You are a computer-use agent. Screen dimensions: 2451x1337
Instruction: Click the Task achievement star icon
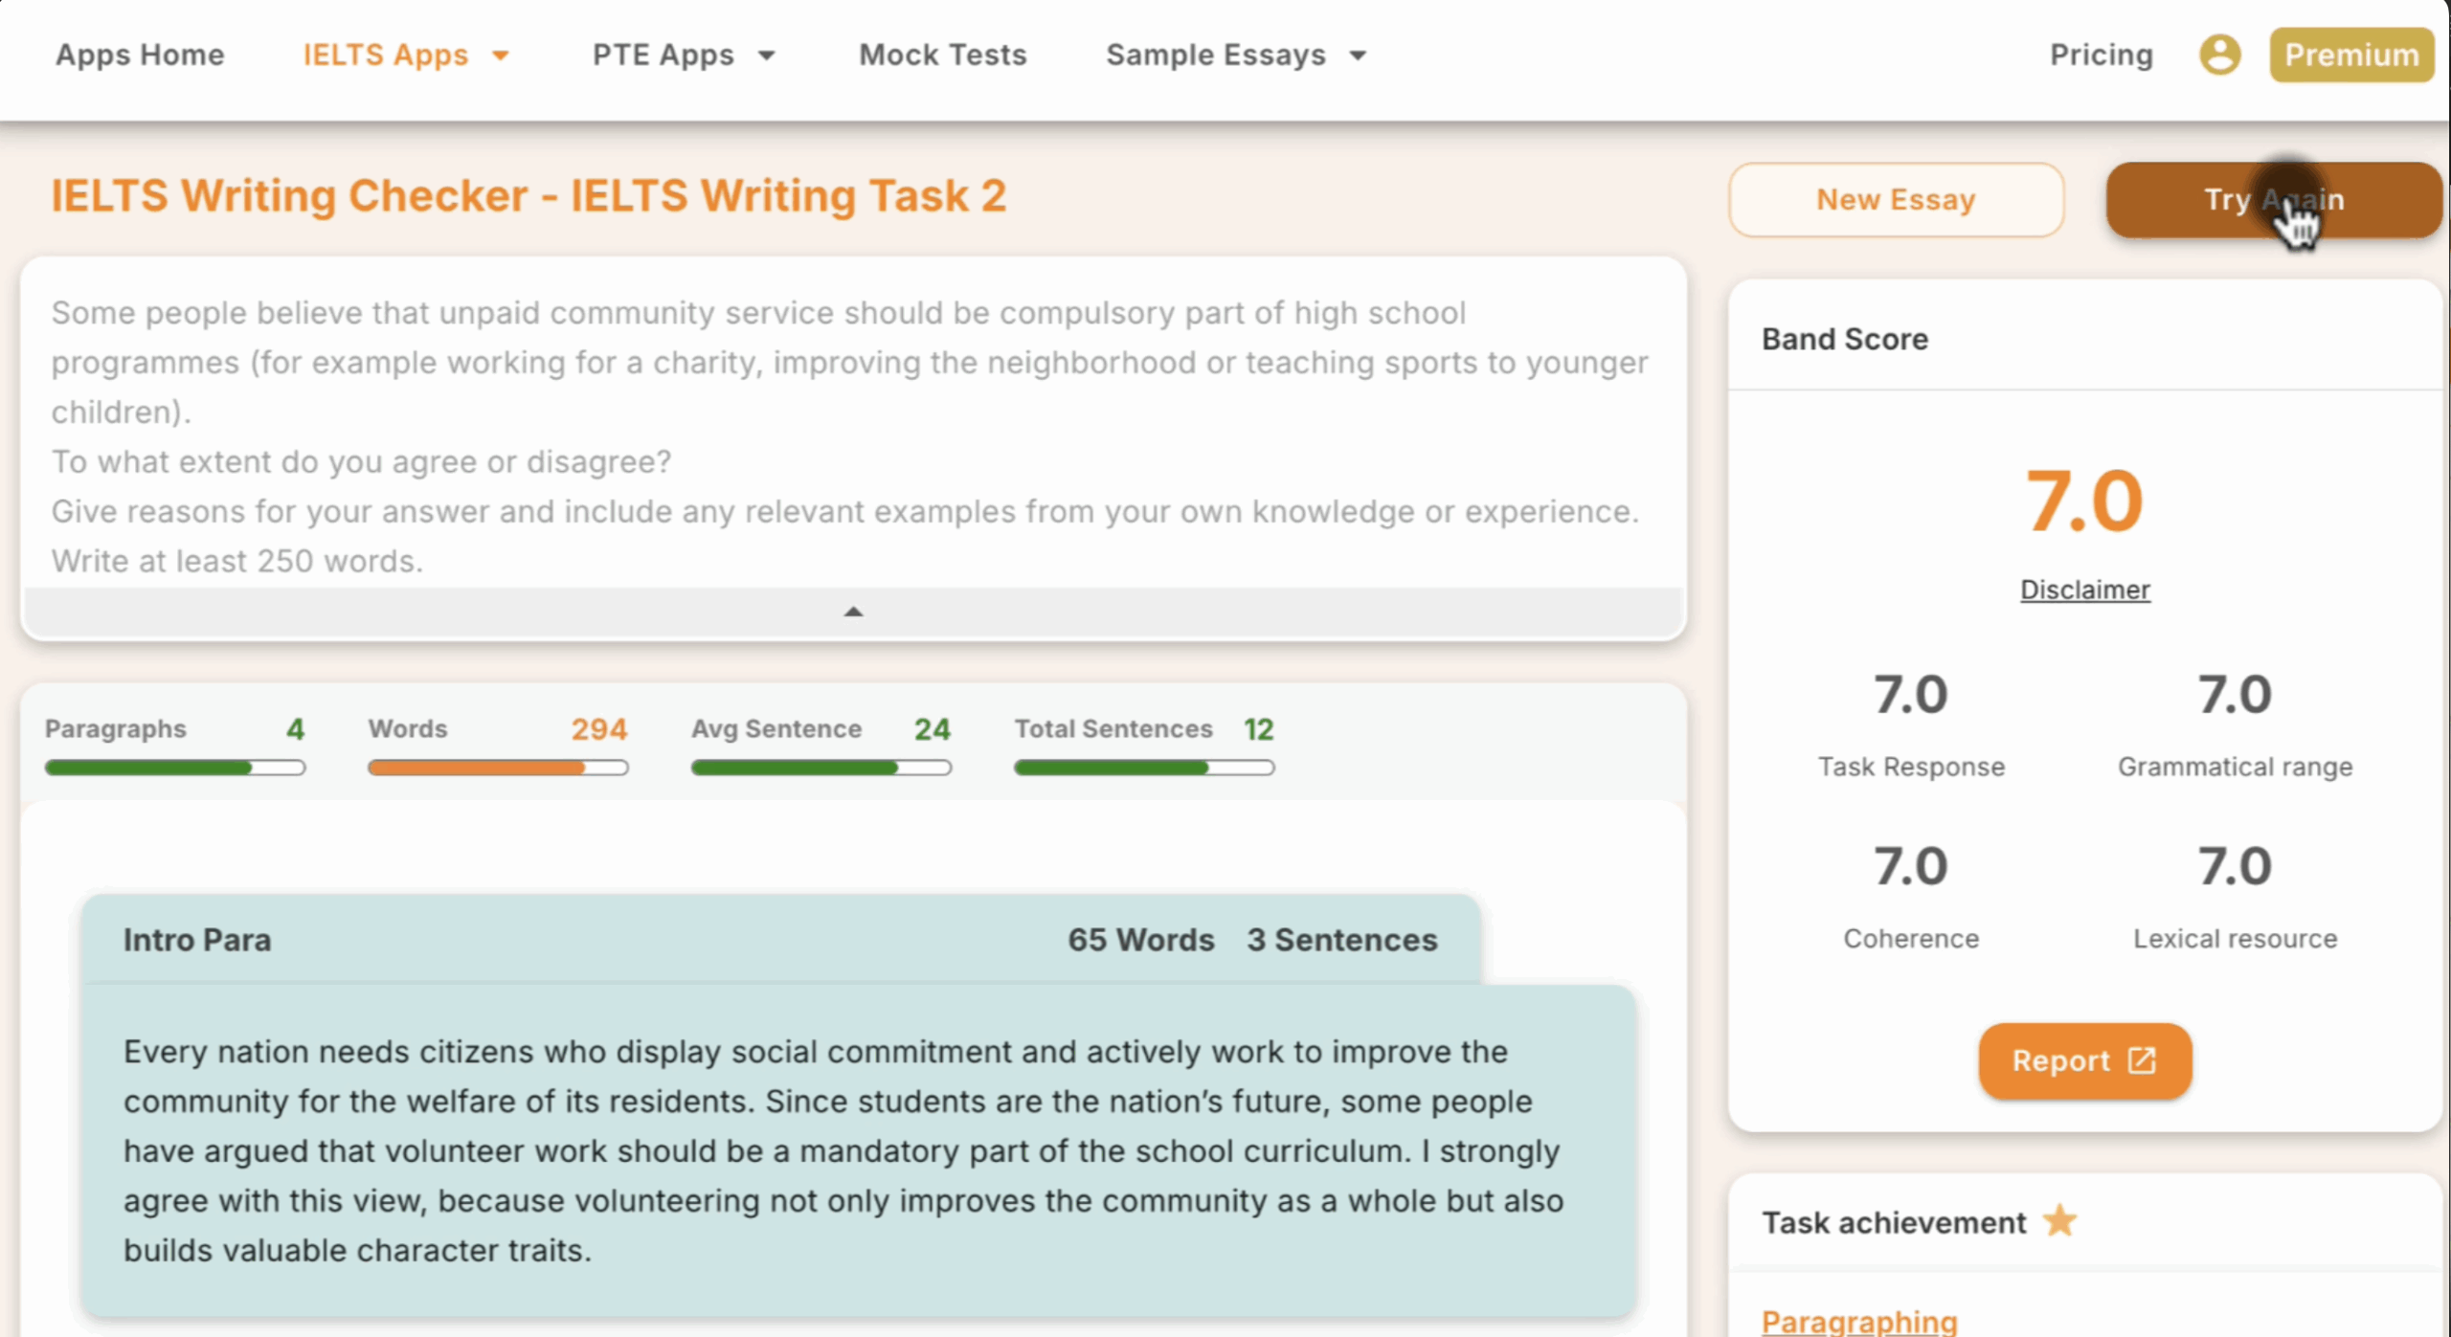tap(2059, 1221)
